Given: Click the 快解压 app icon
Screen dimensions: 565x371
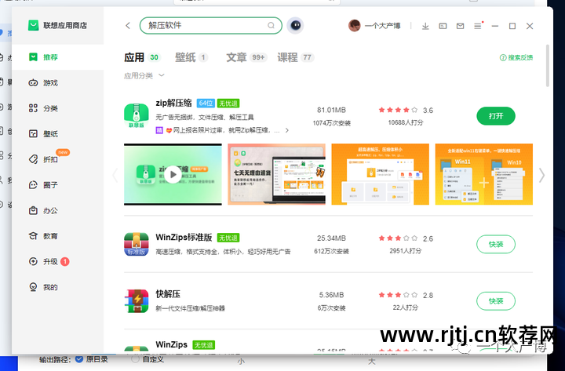Looking at the screenshot, I should (137, 300).
